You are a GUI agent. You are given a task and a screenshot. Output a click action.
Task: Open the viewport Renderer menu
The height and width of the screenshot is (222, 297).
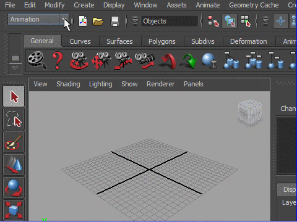(x=160, y=84)
